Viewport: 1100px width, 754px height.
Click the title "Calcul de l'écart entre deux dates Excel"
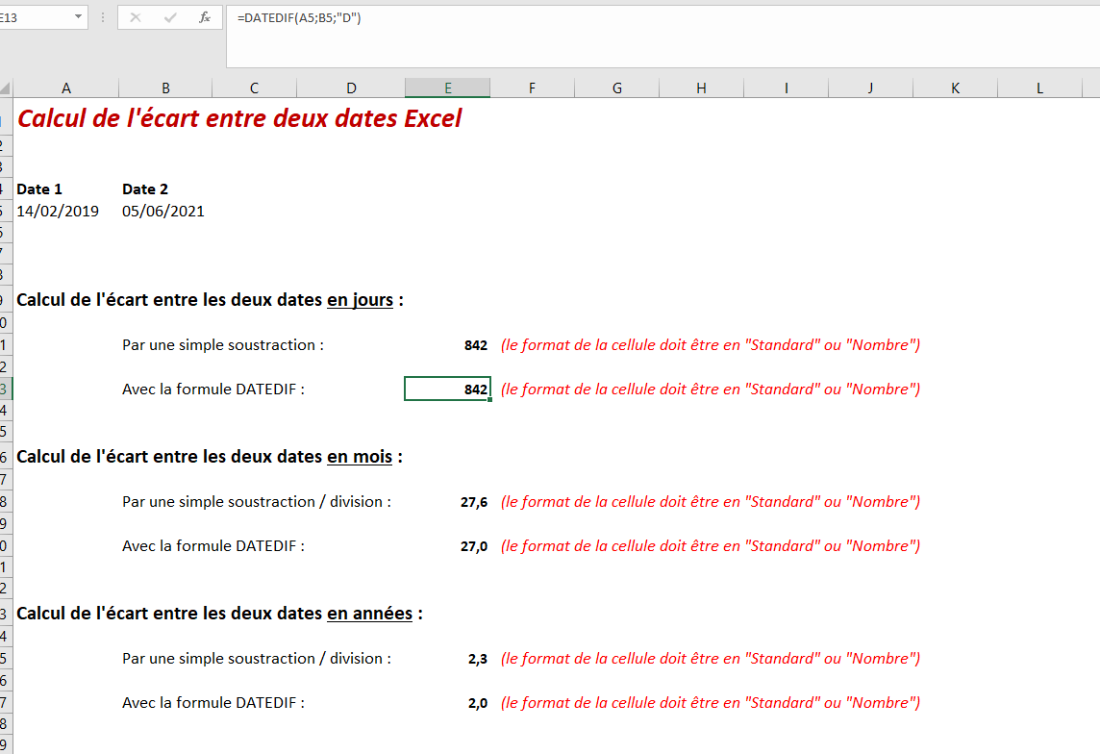tap(239, 118)
